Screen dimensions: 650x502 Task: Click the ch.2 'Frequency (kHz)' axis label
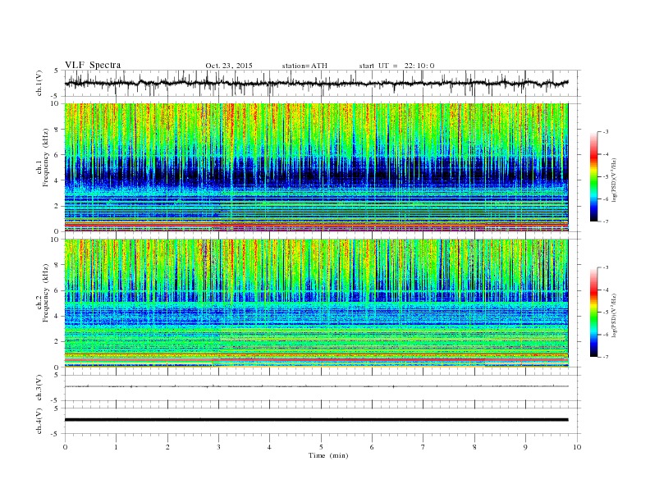46,293
